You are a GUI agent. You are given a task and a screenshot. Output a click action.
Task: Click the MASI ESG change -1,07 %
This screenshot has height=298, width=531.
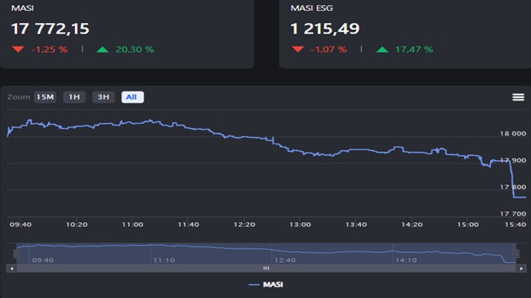tap(328, 50)
